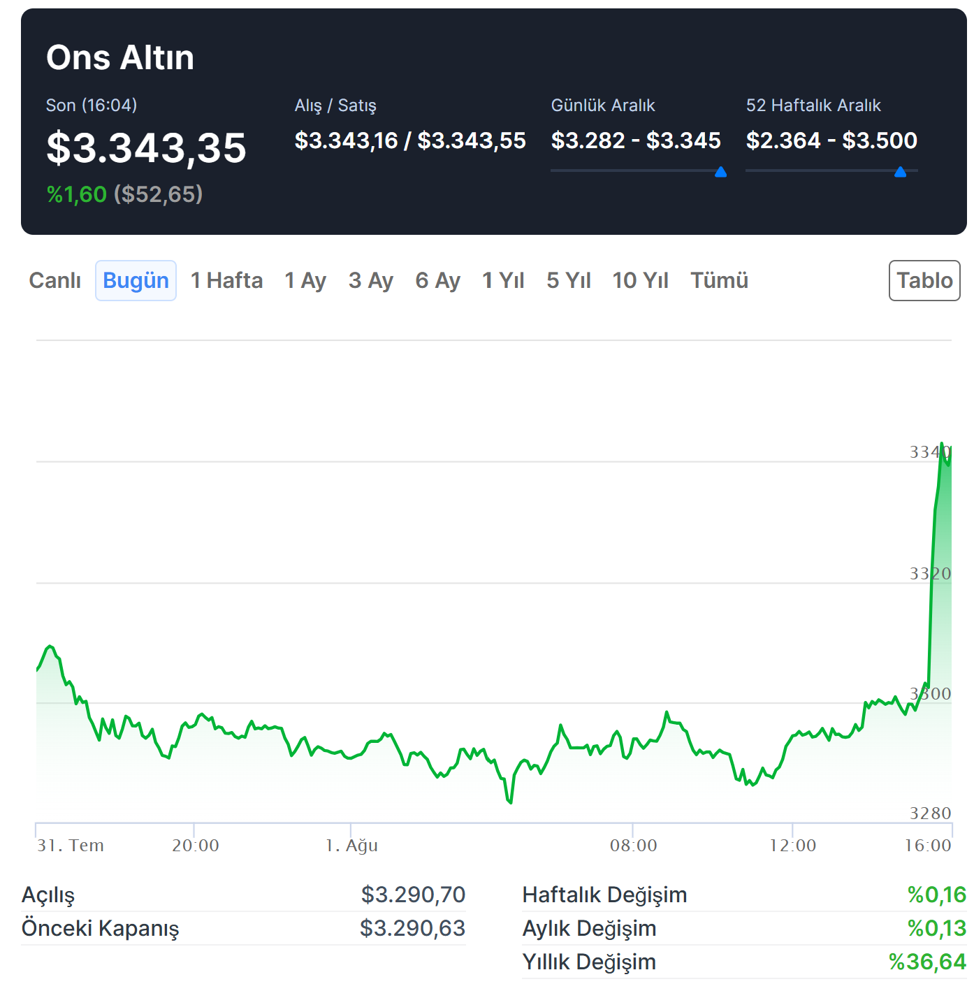Display the 1 Yıl chart range
The width and height of the screenshot is (974, 984).
[x=503, y=280]
